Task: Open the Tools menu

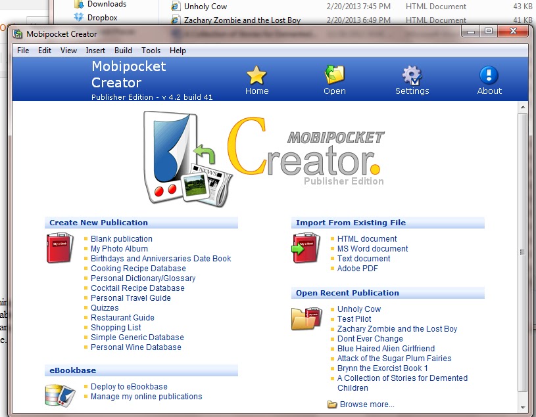Action: (x=151, y=51)
